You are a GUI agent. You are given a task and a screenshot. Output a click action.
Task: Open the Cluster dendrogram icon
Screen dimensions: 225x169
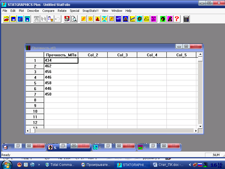tap(147, 19)
